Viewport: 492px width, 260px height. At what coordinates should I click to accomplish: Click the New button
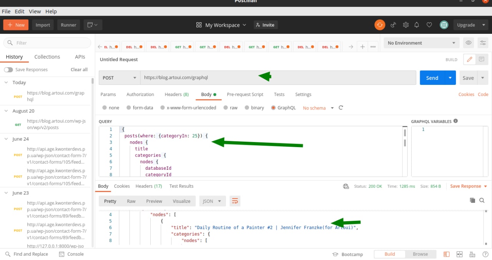16,25
